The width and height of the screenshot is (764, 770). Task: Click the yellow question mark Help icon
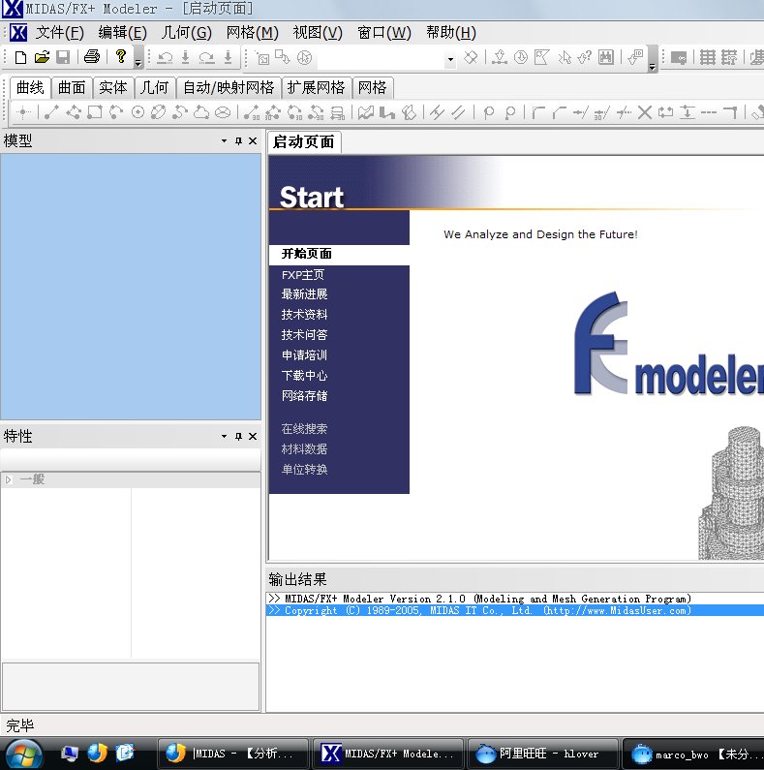pyautogui.click(x=120, y=57)
